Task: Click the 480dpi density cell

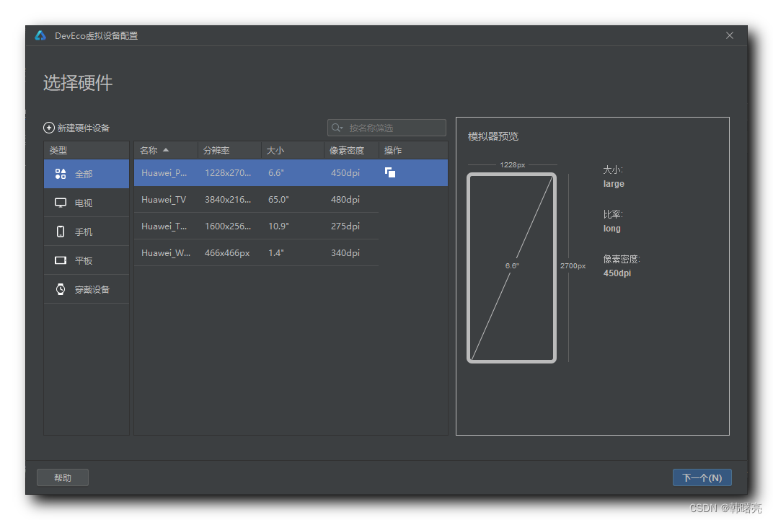Action: 345,199
